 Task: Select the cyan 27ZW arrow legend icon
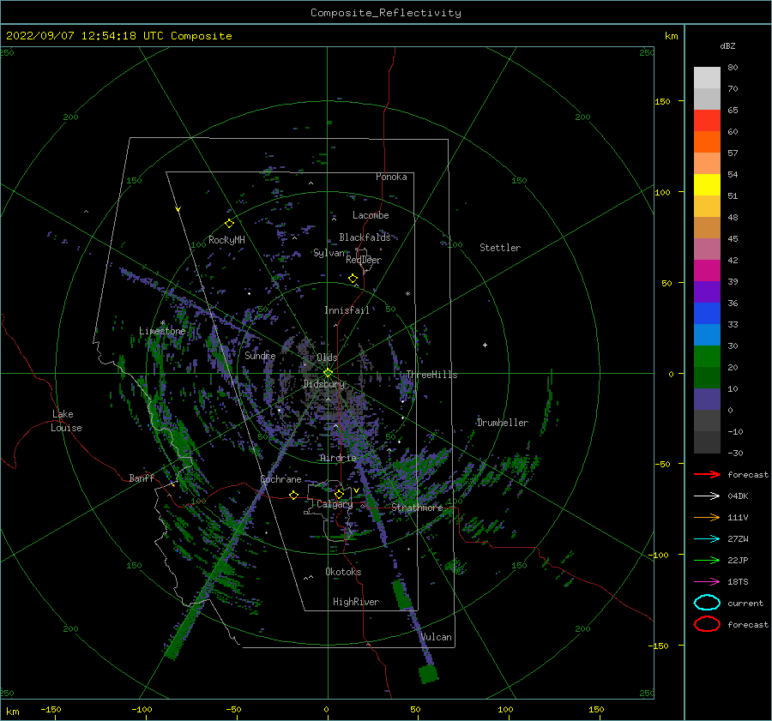tap(707, 539)
